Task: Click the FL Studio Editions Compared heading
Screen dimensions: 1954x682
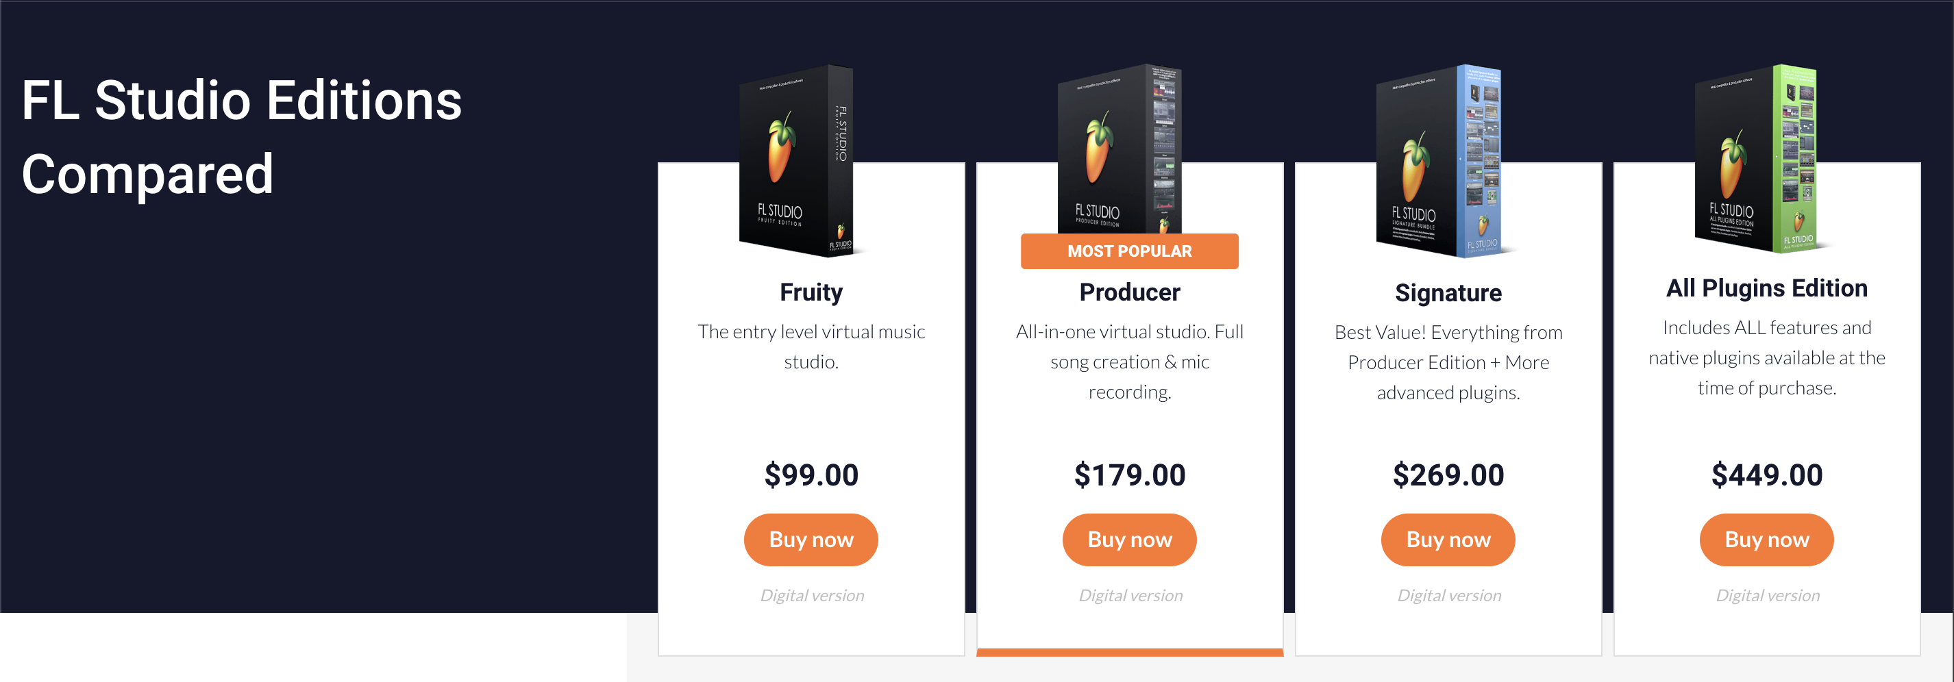Action: tap(241, 136)
